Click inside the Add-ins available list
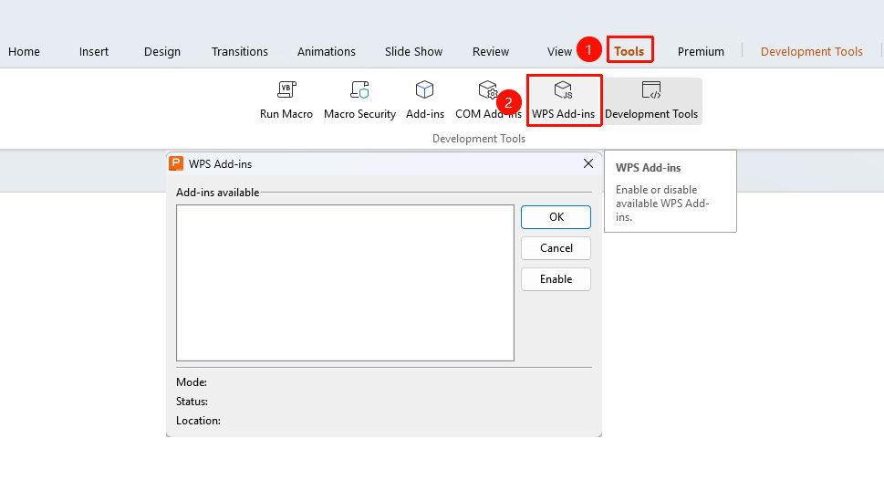The width and height of the screenshot is (884, 491). (x=345, y=283)
